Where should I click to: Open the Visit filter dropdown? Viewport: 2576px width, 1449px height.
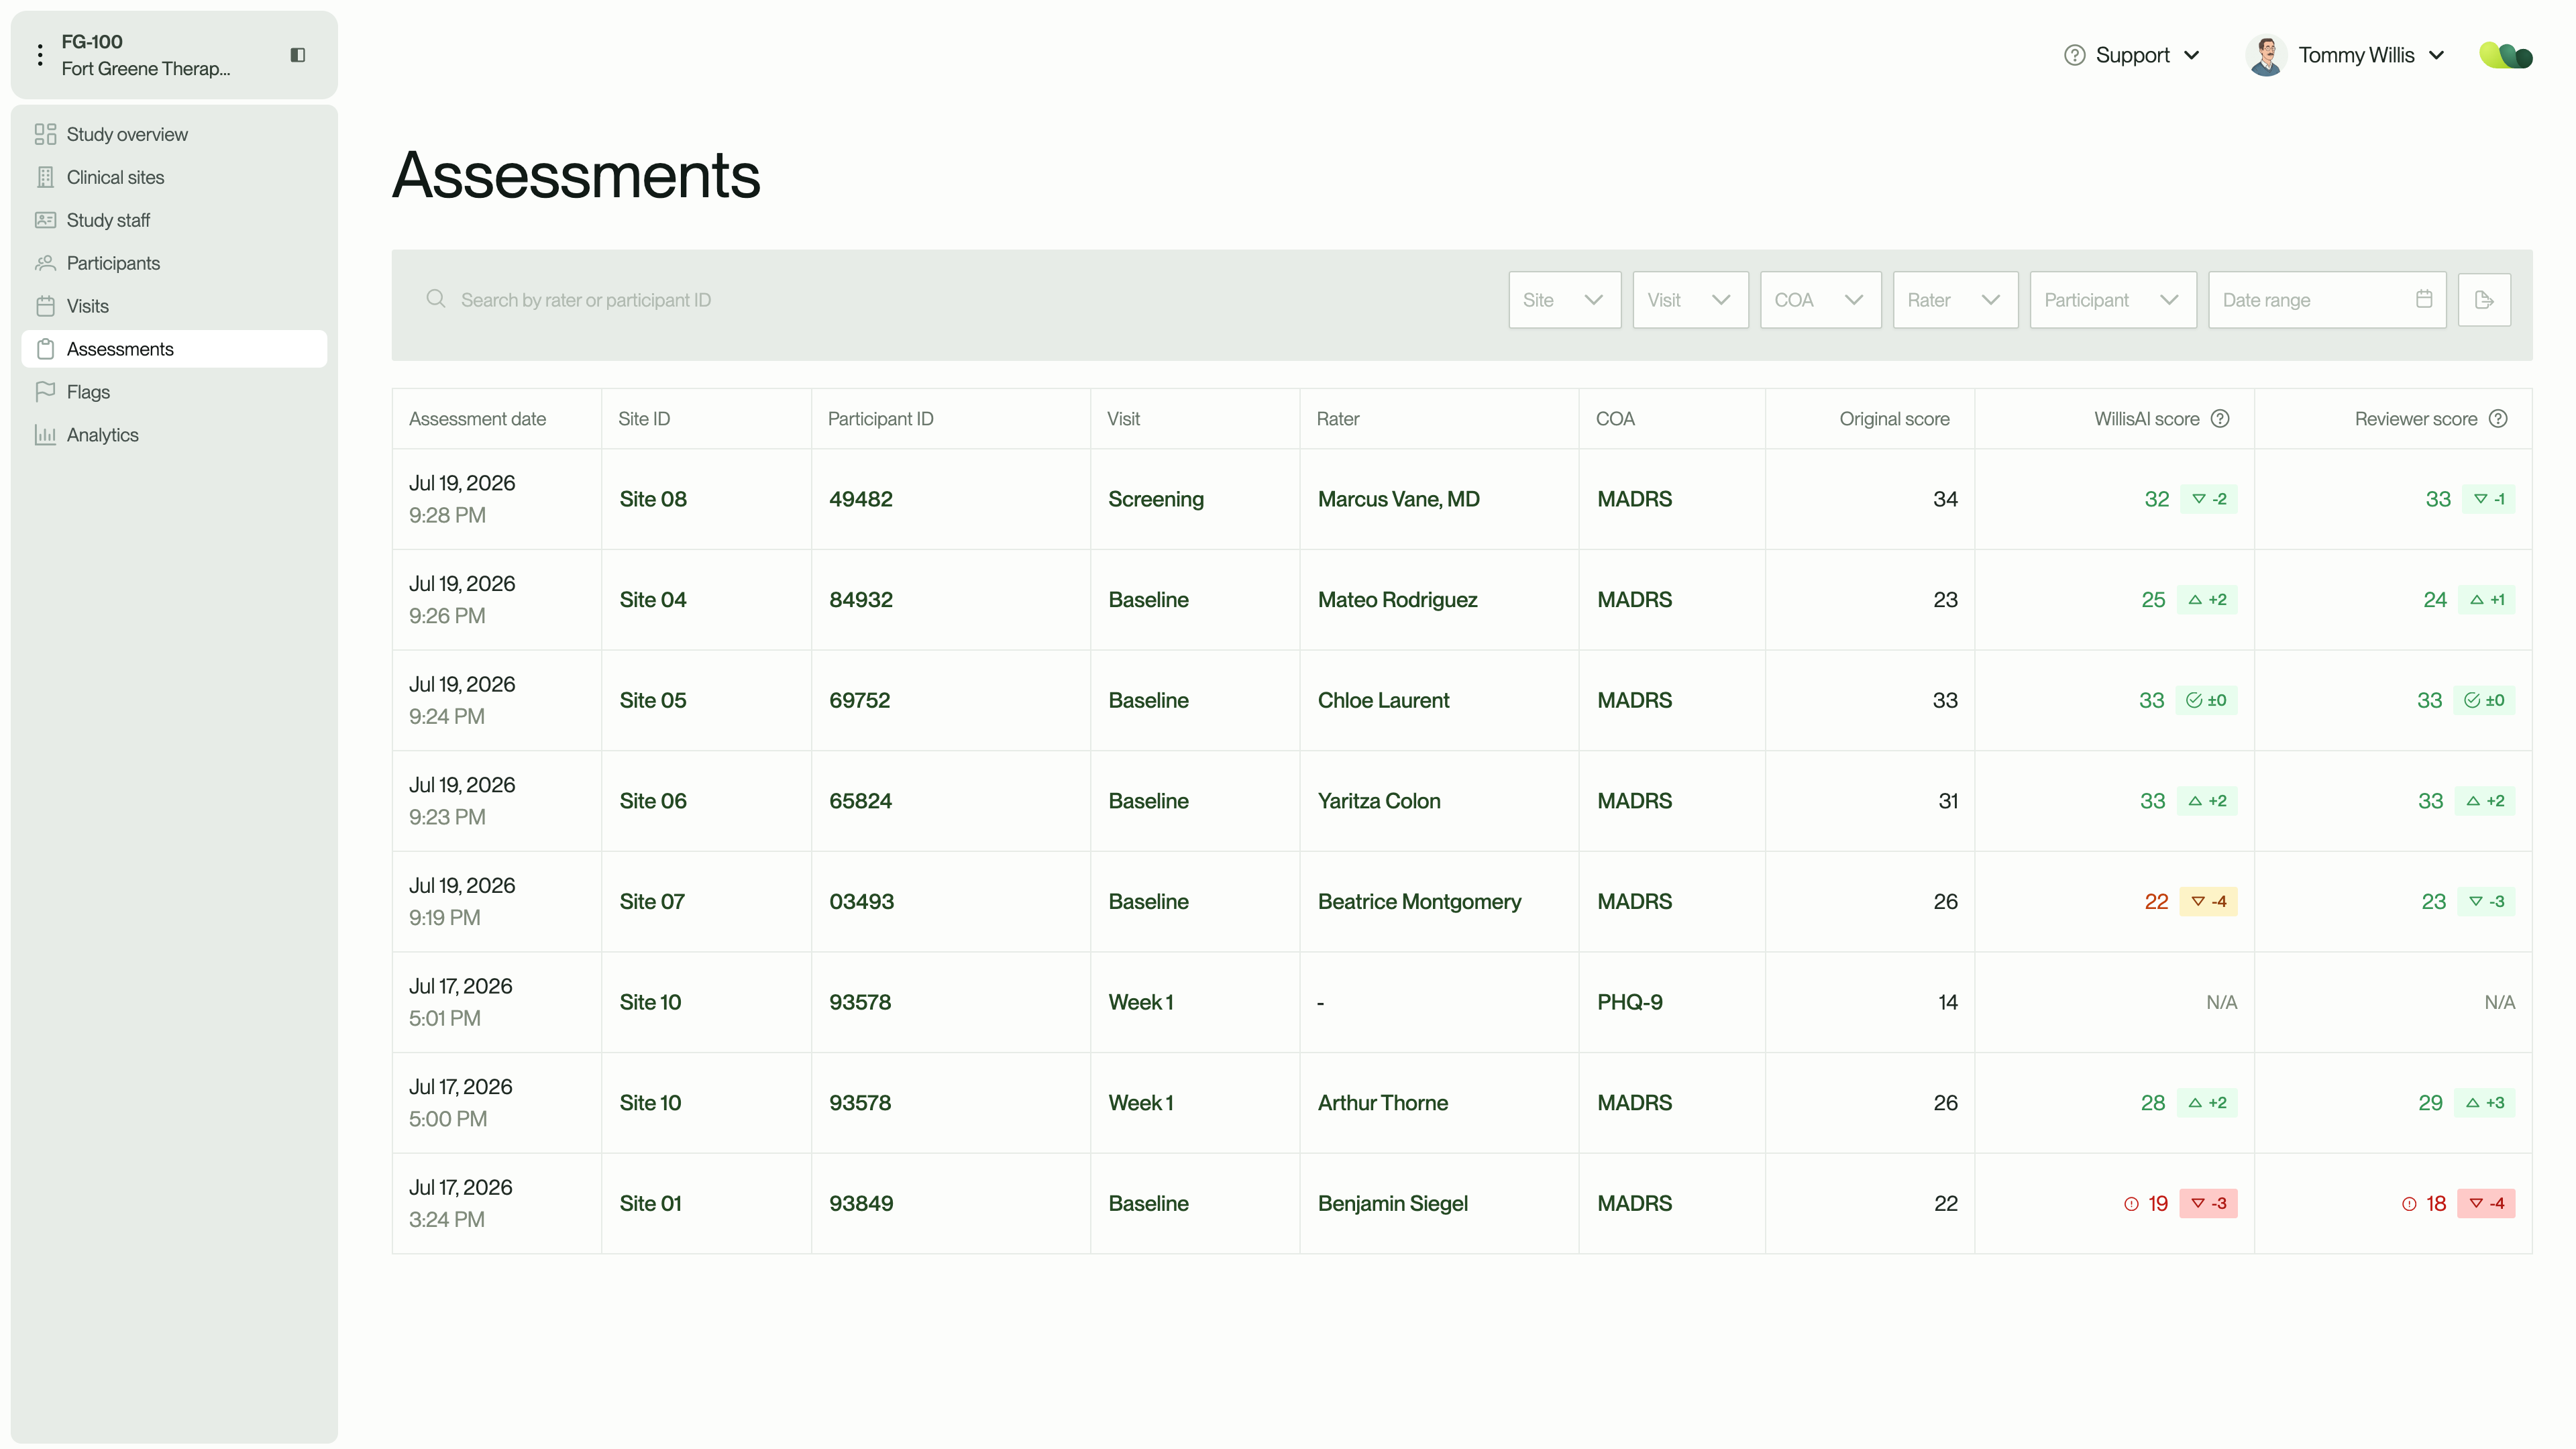pyautogui.click(x=1690, y=300)
